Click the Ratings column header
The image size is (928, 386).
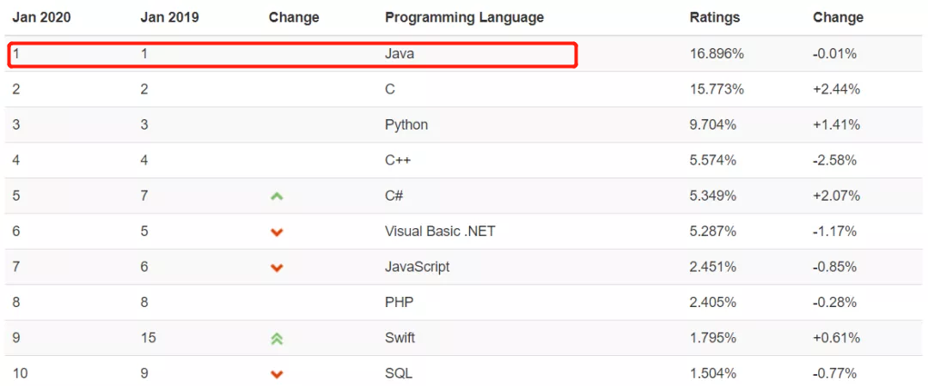tap(714, 17)
